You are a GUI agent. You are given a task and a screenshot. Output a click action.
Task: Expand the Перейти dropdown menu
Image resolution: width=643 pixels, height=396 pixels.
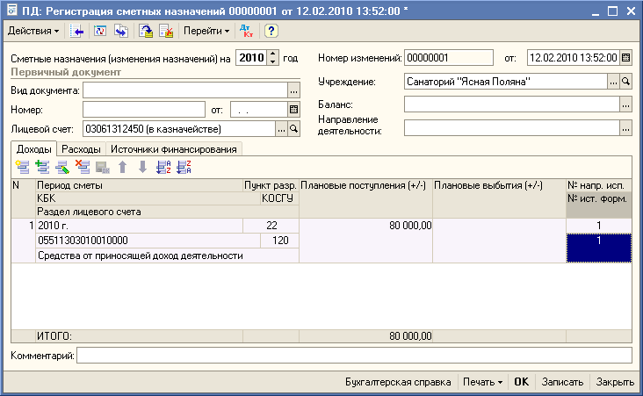(206, 31)
